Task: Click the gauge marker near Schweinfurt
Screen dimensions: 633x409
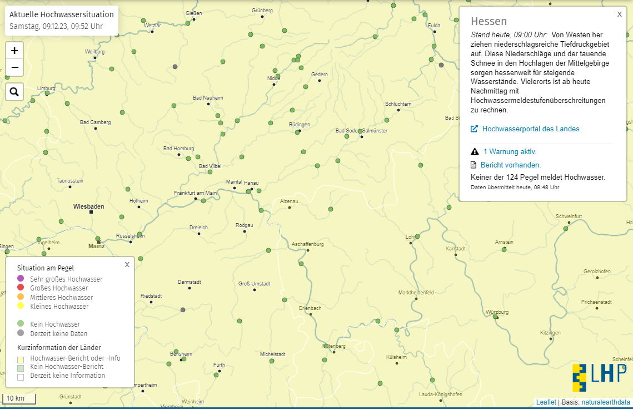Action: pos(566,229)
